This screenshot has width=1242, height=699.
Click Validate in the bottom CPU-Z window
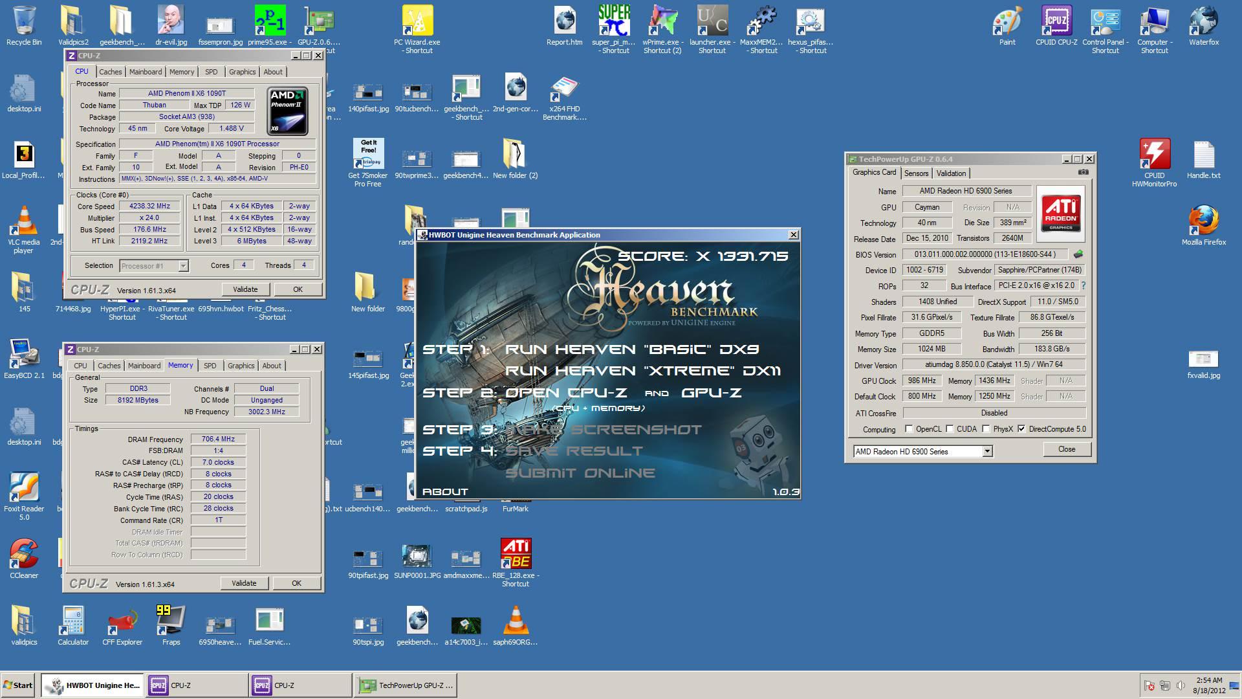(244, 583)
